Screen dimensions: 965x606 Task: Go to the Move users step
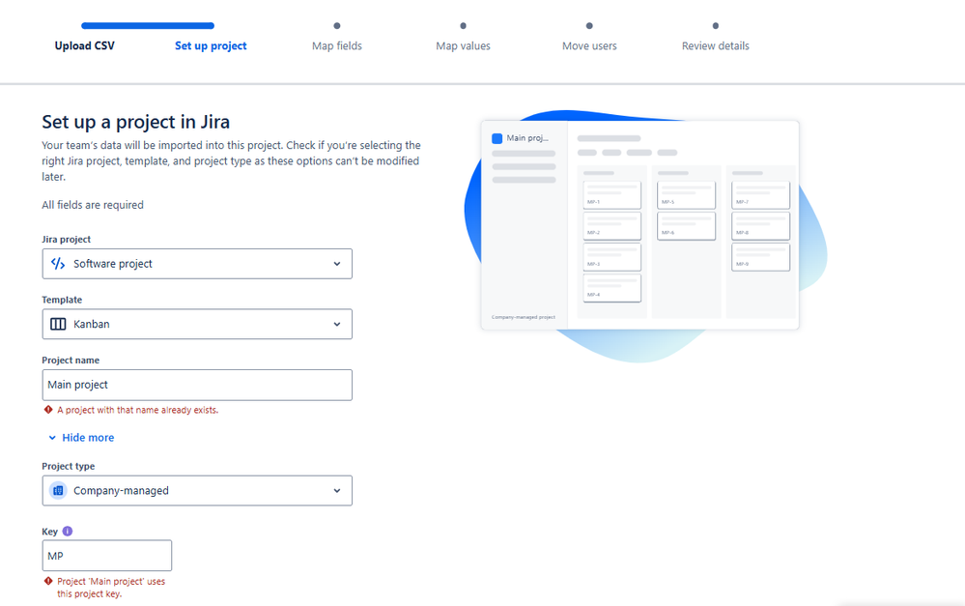tap(589, 45)
